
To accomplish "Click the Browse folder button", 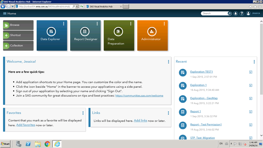I will pyautogui.click(x=18, y=25).
